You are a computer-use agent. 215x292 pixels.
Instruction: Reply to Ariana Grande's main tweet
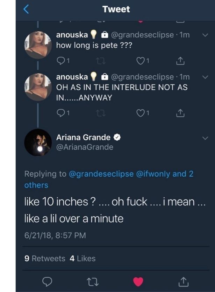[x=49, y=281]
